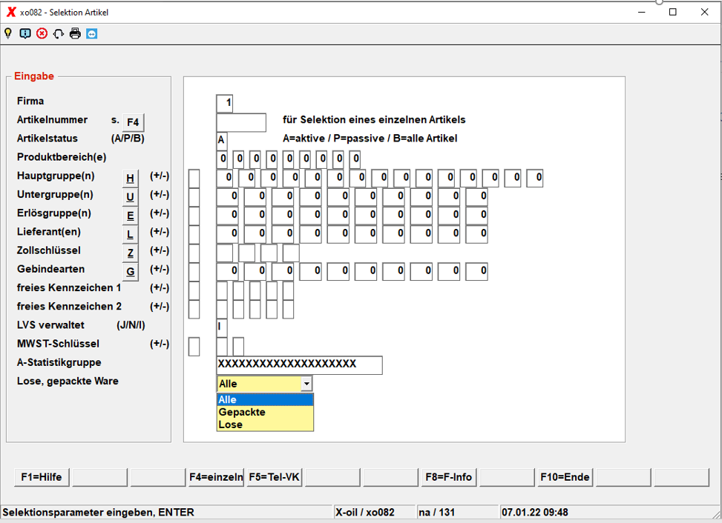Click status message 'Selektionsparameter eingeben, ENTER'

[x=98, y=513]
